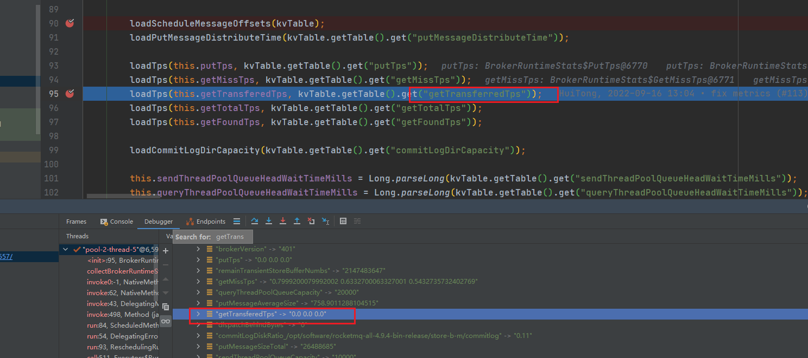The height and width of the screenshot is (358, 808).
Task: Click line number 93 in gutter
Action: (53, 66)
